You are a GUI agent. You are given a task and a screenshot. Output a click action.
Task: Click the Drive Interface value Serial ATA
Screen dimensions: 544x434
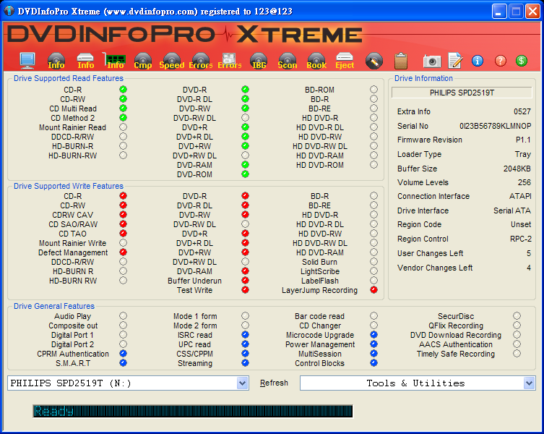pos(512,210)
